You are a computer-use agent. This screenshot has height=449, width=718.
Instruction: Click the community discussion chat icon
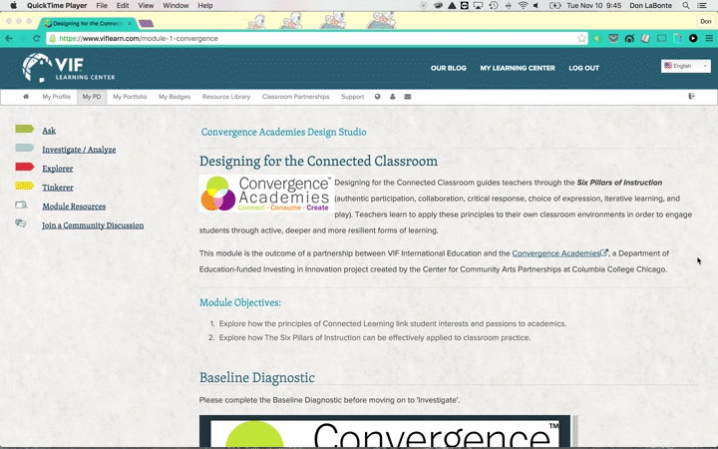pyautogui.click(x=21, y=224)
